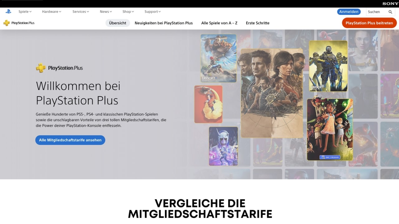Open the Services dropdown menu
399x224 pixels.
81,12
